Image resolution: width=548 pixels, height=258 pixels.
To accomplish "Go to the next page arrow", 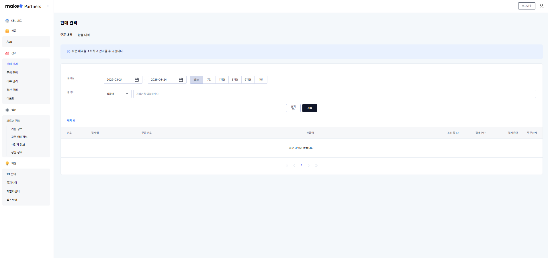I will click(x=309, y=166).
